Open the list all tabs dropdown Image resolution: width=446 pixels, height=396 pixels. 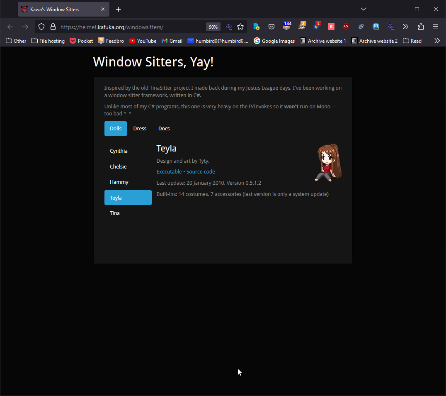(x=364, y=9)
